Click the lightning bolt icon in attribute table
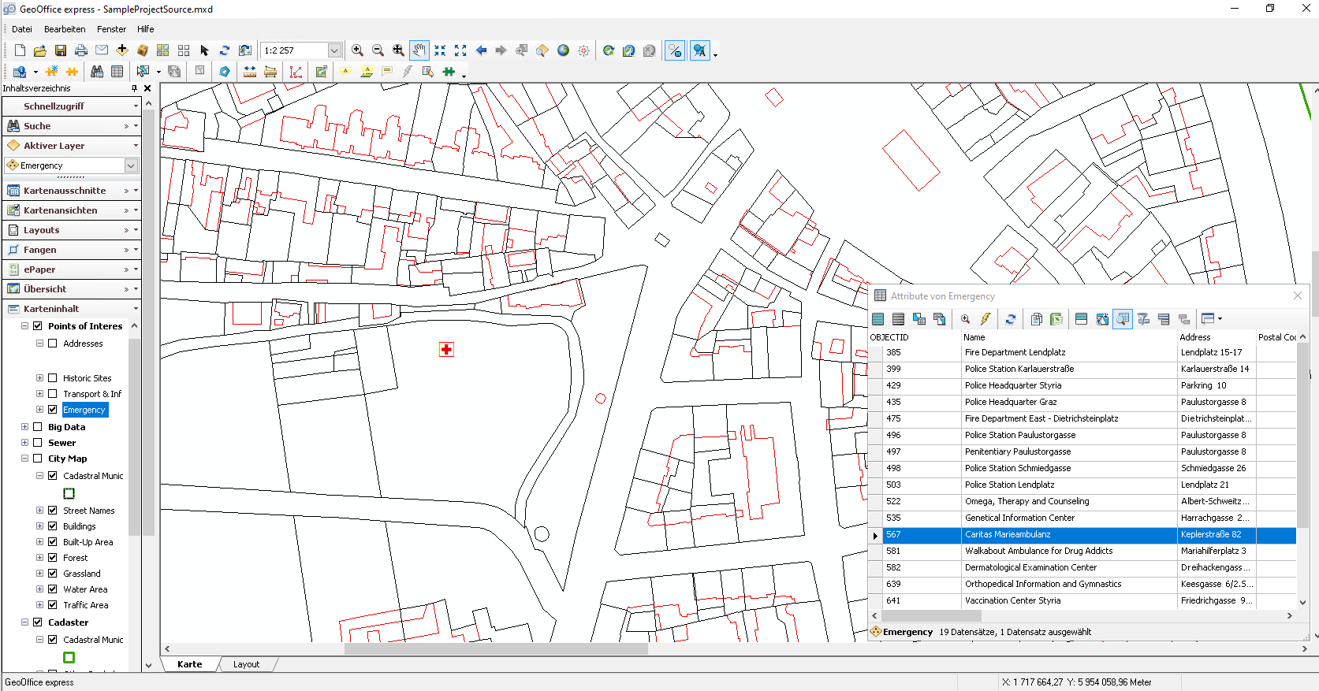This screenshot has height=691, width=1319. tap(986, 319)
